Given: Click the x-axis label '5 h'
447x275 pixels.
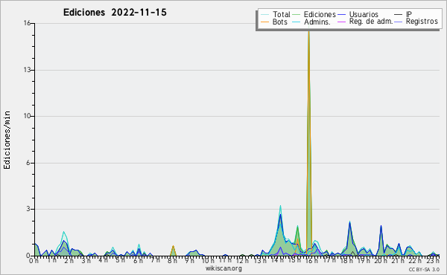Looking at the screenshot, I should (x=120, y=260).
